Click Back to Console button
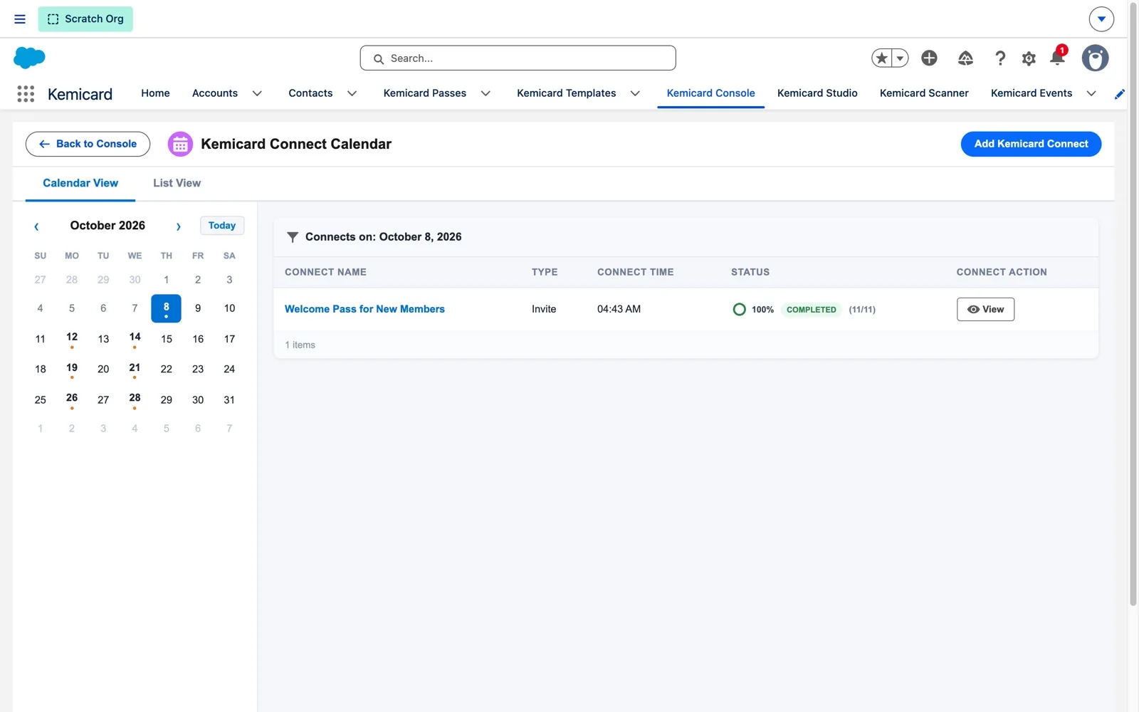The width and height of the screenshot is (1139, 712). click(x=88, y=144)
